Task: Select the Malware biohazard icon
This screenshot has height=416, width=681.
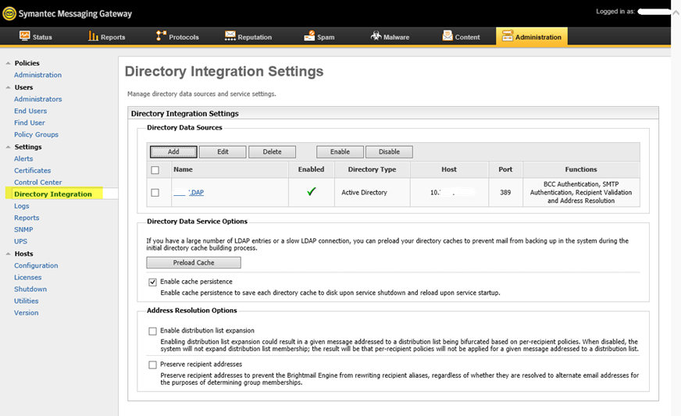Action: click(376, 36)
